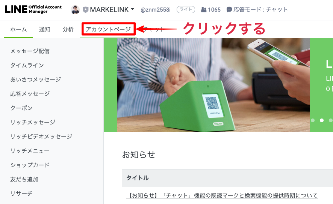Screen dimensions: 333x204
Task: Select the active white carousel dot
Action: (322, 120)
